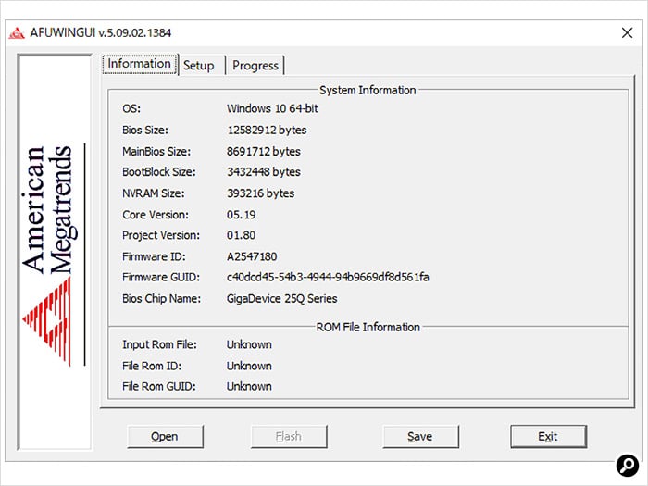The width and height of the screenshot is (648, 486).
Task: Open the Setup tab
Action: [x=201, y=66]
